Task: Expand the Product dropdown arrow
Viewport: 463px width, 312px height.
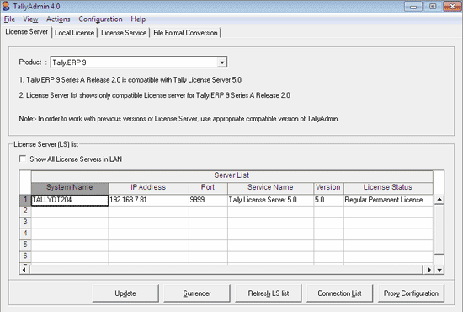Action: (x=221, y=62)
